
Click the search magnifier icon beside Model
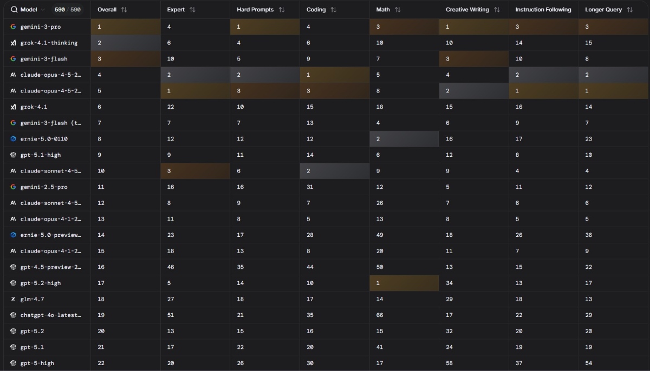(x=14, y=10)
